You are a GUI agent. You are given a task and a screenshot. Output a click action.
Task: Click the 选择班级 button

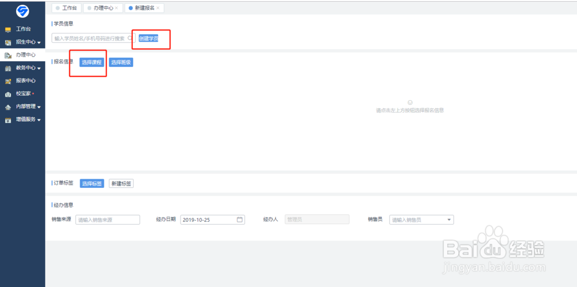(121, 62)
